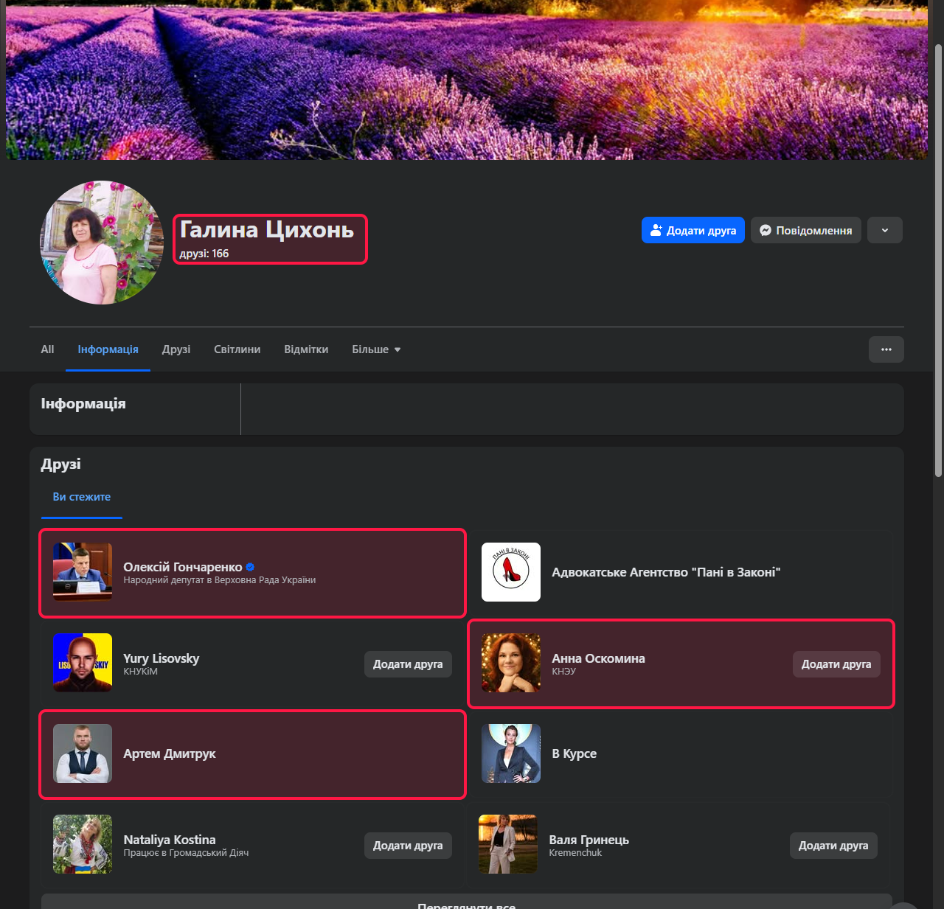
Task: Open the Друзі tab
Action: click(176, 349)
